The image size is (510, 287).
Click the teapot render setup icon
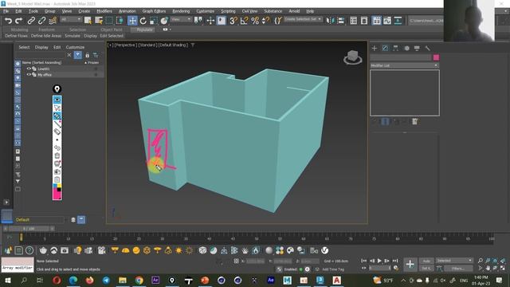[43, 250]
